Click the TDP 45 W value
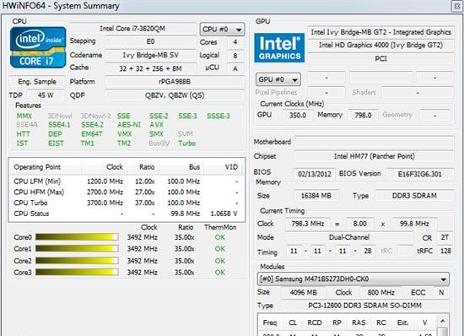The width and height of the screenshot is (464, 336). (x=46, y=95)
